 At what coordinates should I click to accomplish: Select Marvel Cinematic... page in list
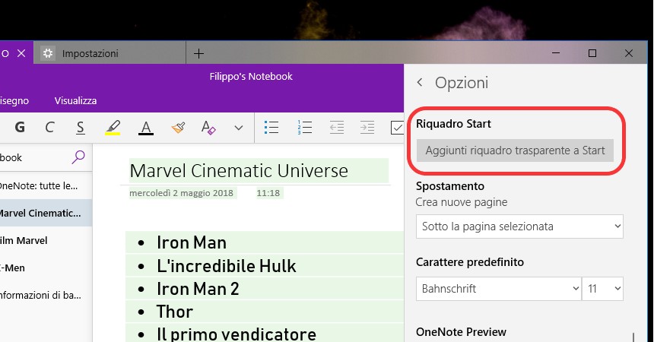coord(46,213)
